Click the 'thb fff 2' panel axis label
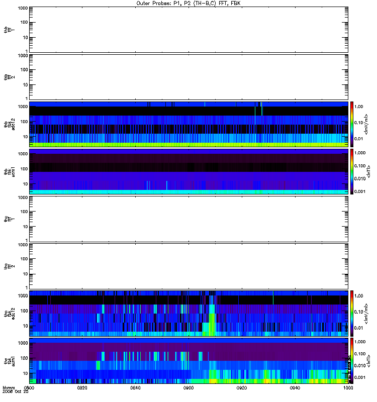The image size is (377, 402). tap(9, 77)
